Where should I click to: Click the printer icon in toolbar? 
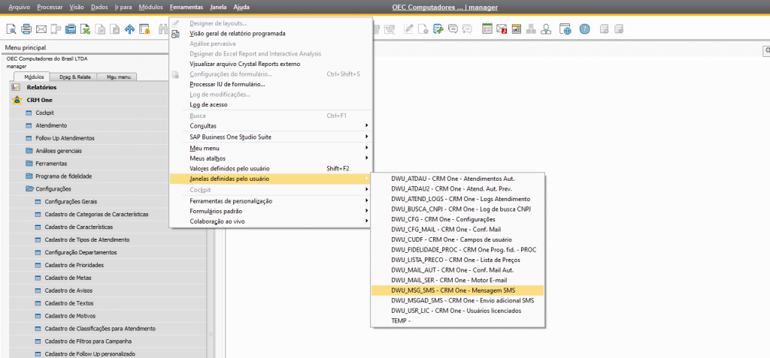pos(26,29)
